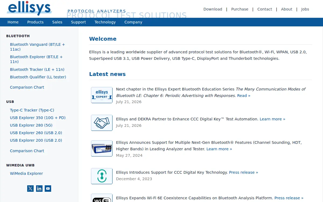The width and height of the screenshot is (323, 202).
Task: Open Bluetooth Tracker (LE + 11n)
Action: (x=37, y=69)
